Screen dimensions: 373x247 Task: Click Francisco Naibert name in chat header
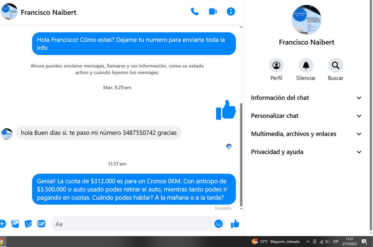coord(49,12)
